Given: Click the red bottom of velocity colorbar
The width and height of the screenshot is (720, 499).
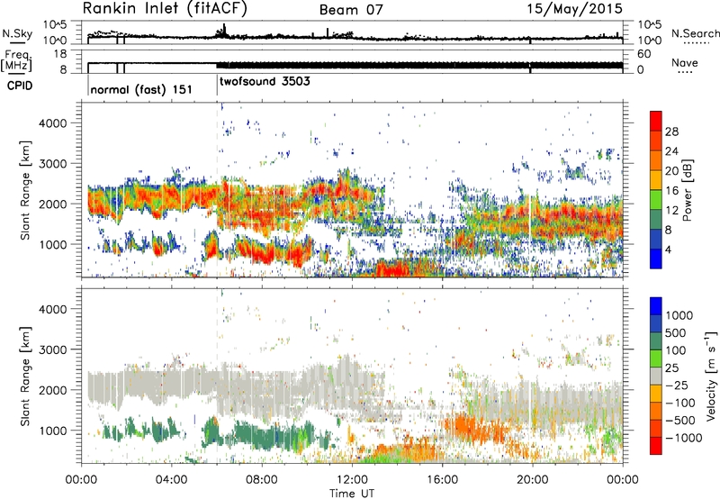Looking at the screenshot, I should [656, 446].
